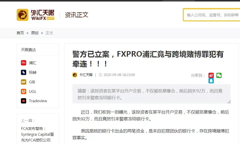Open previous article about Syntegra Capital
This screenshot has width=240, height=145.
click(x=37, y=134)
